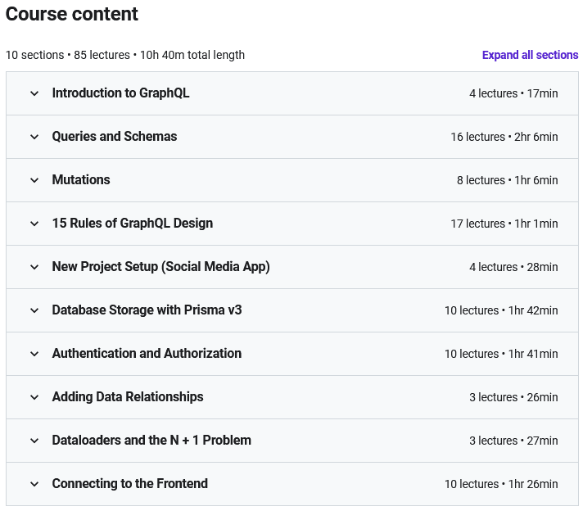Click the chevron next to Adding Data Relationships

point(34,397)
